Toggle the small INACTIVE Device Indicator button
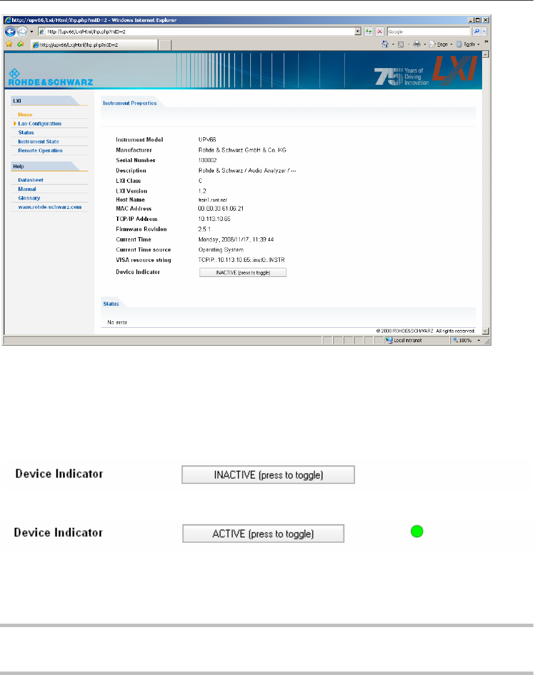 pos(243,272)
